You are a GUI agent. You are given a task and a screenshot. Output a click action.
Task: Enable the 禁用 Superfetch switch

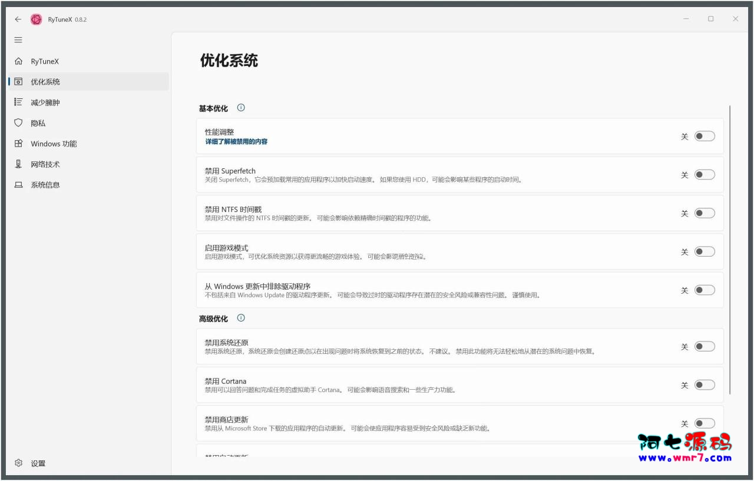[x=705, y=174]
